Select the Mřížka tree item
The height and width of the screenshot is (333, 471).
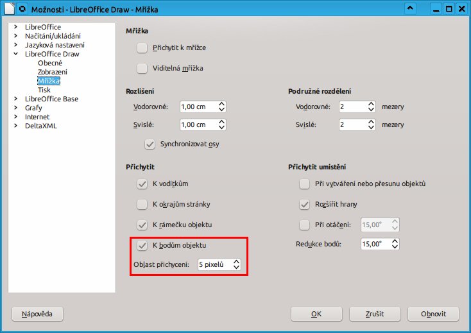point(49,81)
